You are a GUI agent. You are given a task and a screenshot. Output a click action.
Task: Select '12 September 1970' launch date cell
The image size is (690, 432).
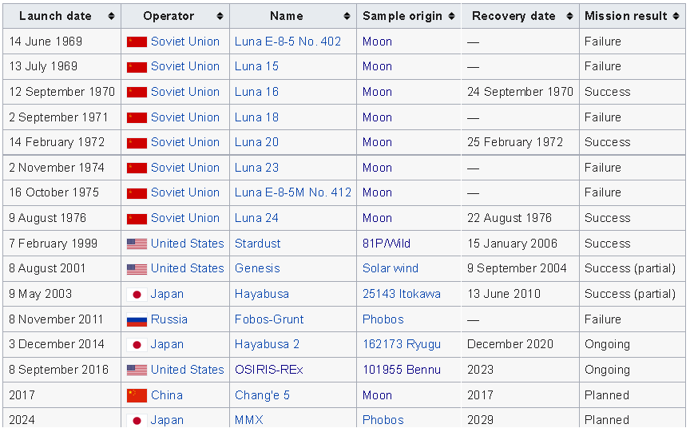point(62,92)
